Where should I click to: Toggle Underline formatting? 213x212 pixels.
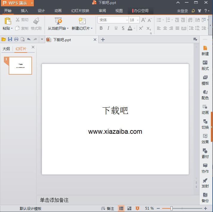pyautogui.click(x=116, y=28)
